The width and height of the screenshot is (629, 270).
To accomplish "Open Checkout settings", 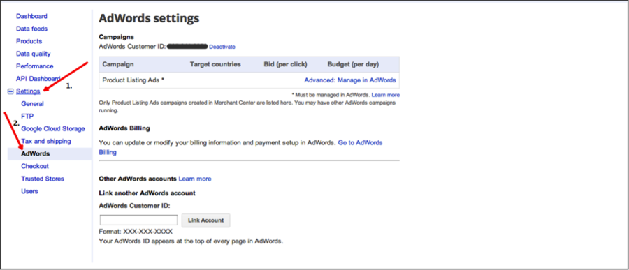I will pyautogui.click(x=35, y=166).
